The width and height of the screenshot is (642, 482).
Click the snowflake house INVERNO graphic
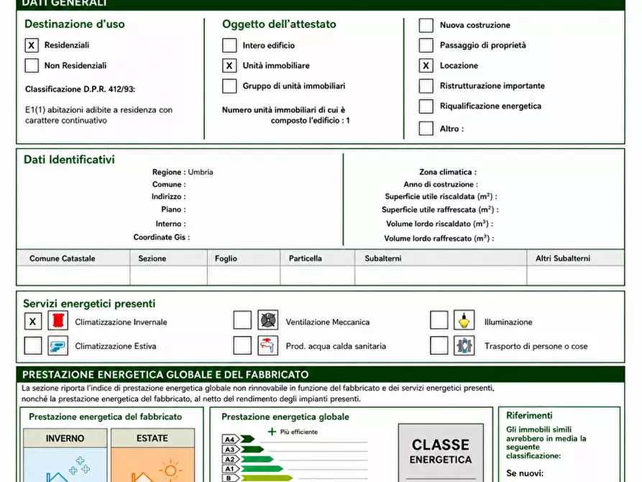coord(65,465)
